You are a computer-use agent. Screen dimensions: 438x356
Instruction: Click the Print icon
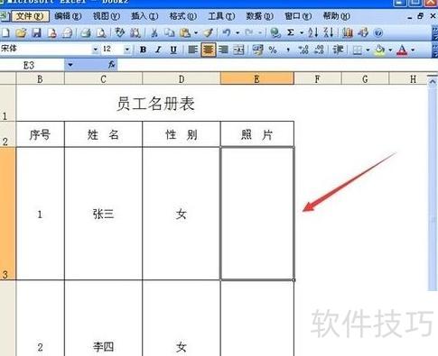pyautogui.click(x=86, y=32)
